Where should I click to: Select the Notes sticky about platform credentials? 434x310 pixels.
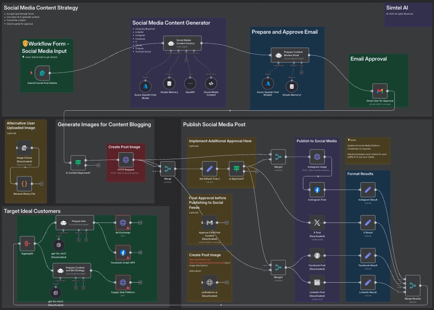[x=368, y=151]
